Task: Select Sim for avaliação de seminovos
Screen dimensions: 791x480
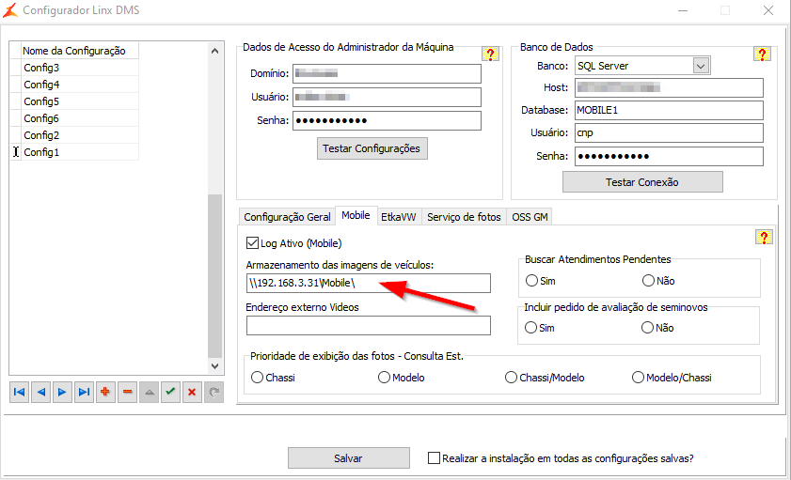Action: [530, 328]
